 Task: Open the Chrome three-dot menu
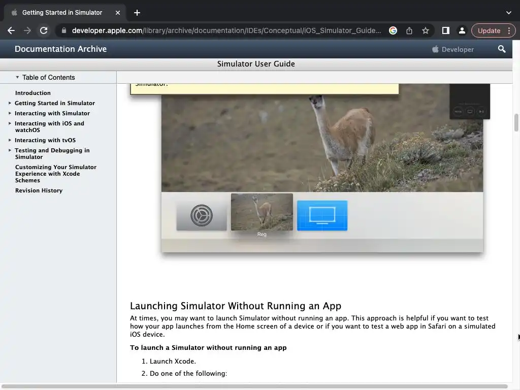pos(509,30)
